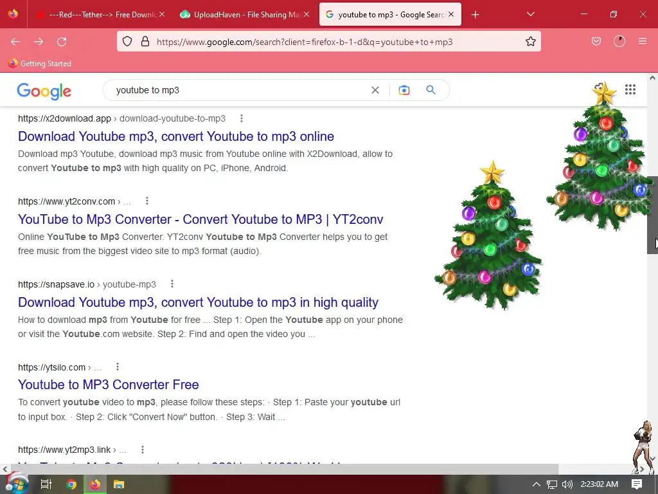Go back to the previous page
Image resolution: width=658 pixels, height=494 pixels.
coord(15,42)
